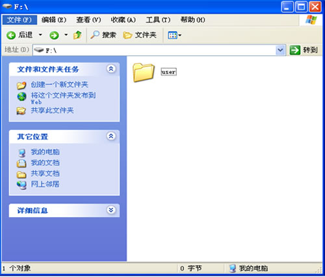Open the File (文件) menu
Screen dimensions: 325x277
point(19,20)
